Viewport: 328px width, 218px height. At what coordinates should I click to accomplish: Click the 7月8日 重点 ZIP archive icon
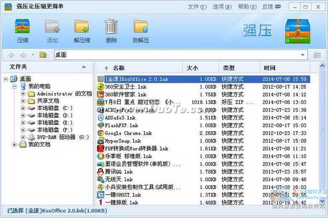click(101, 102)
